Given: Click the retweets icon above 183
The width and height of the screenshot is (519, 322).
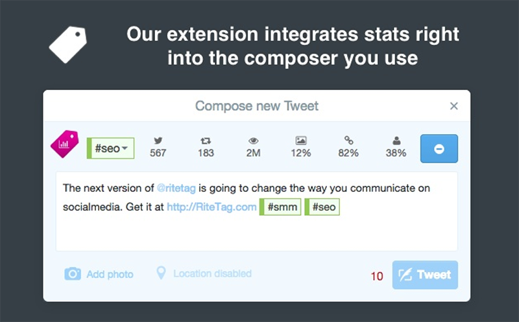Looking at the screenshot, I should point(206,141).
